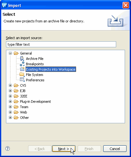
Task: Open context help with the question mark icon
Action: pos(8,148)
